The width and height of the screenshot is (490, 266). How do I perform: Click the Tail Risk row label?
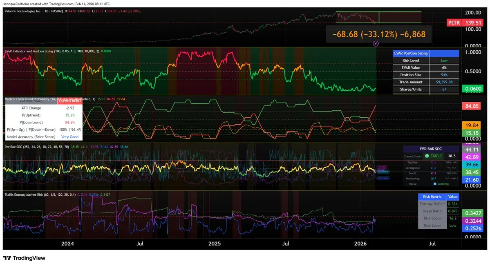[413, 163]
